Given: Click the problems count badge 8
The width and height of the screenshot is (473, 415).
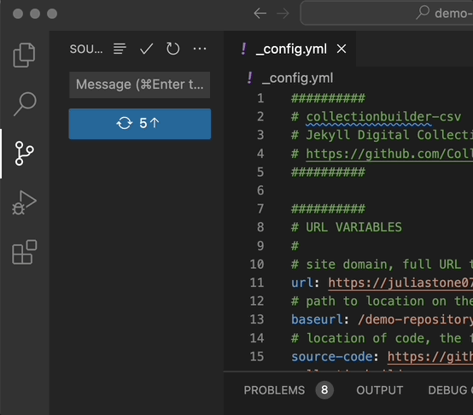Looking at the screenshot, I should (324, 390).
